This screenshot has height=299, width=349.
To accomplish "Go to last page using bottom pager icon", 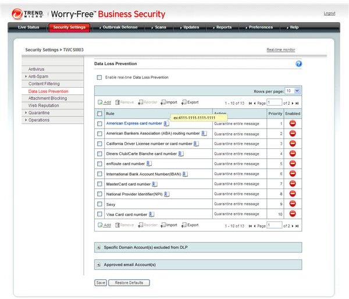I will click(297, 226).
